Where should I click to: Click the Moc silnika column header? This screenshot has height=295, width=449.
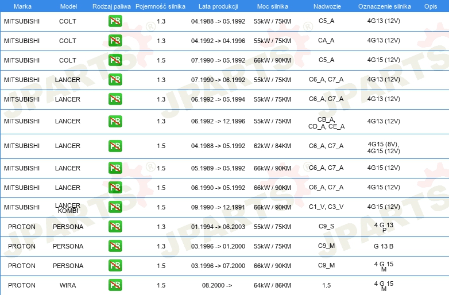[x=272, y=6]
